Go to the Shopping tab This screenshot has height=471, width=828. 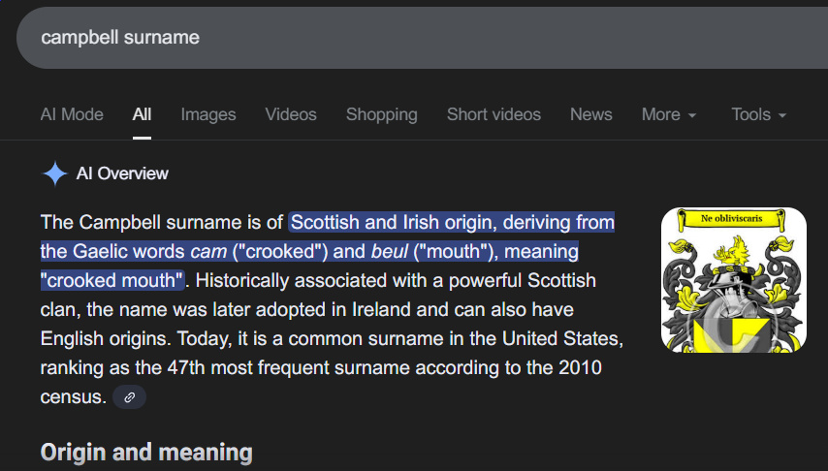(x=382, y=114)
